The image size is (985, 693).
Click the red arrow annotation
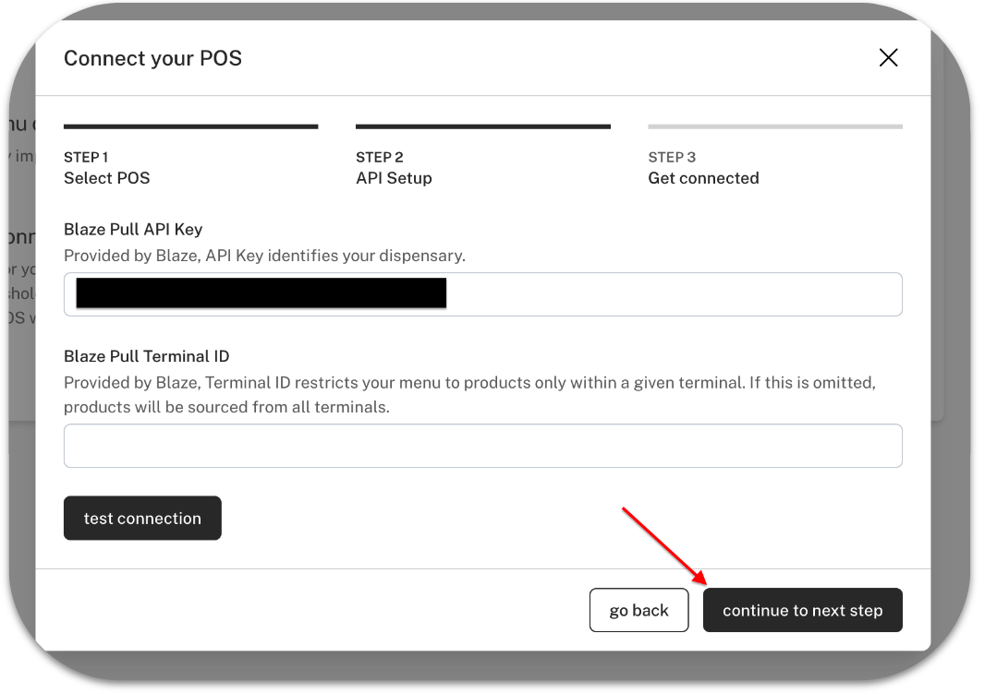[x=664, y=546]
